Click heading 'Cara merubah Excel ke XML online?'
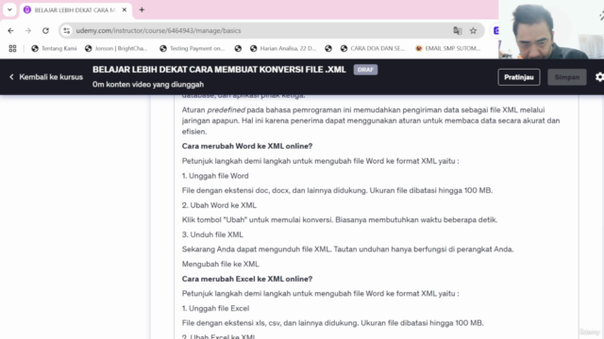The height and width of the screenshot is (339, 604). tap(247, 279)
